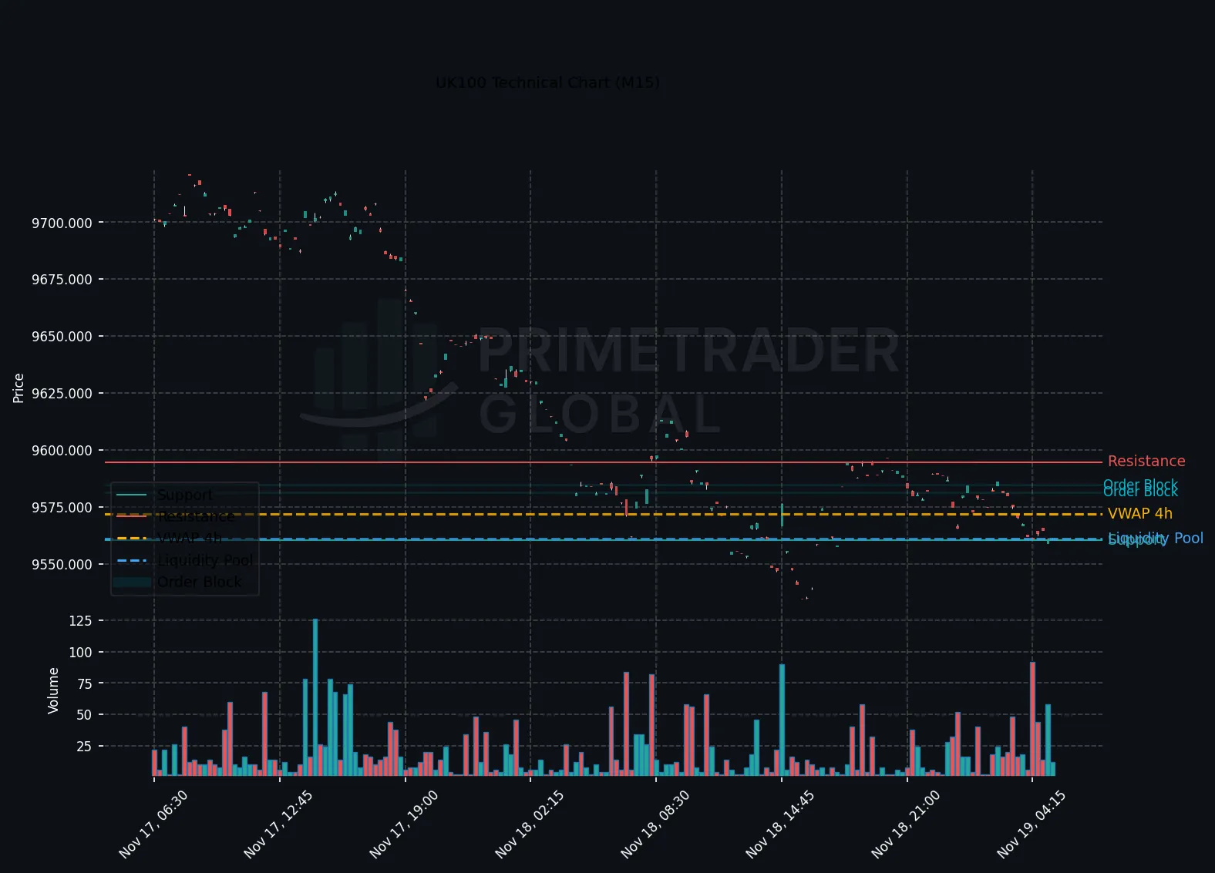Select the yellow VWAP 4h label at right
Image resolution: width=1215 pixels, height=873 pixels.
pyautogui.click(x=1139, y=513)
